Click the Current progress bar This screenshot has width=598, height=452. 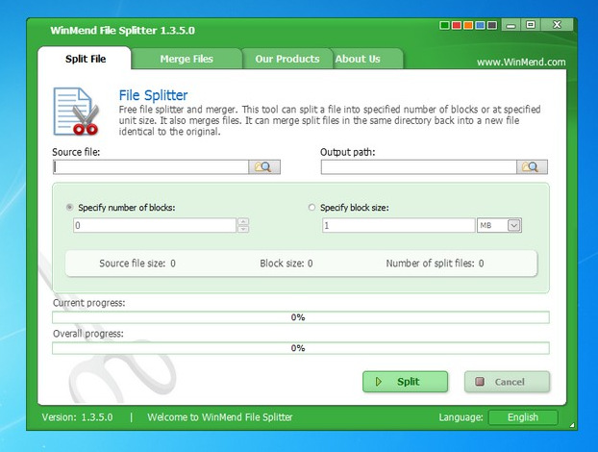(301, 317)
